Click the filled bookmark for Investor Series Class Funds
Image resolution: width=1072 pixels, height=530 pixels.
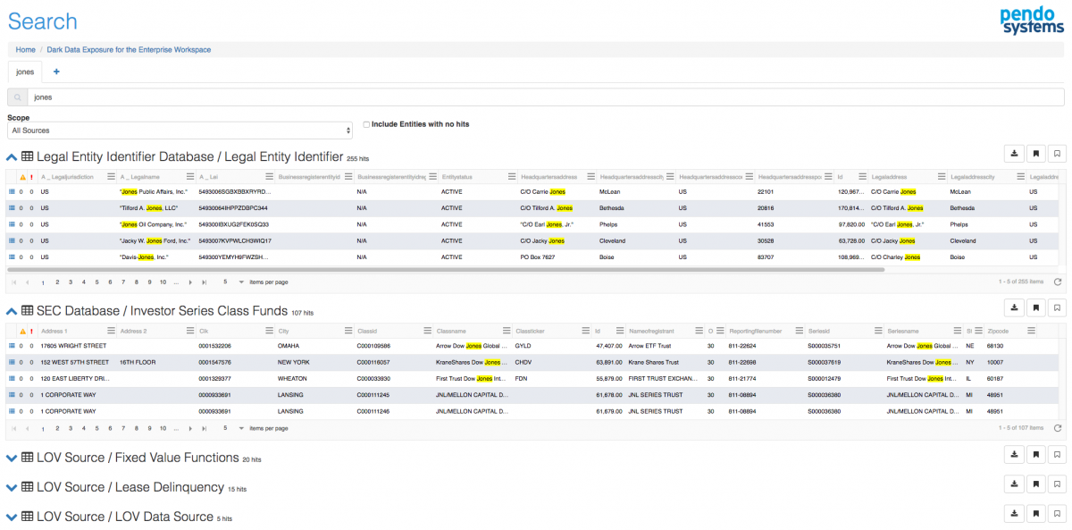(1036, 307)
